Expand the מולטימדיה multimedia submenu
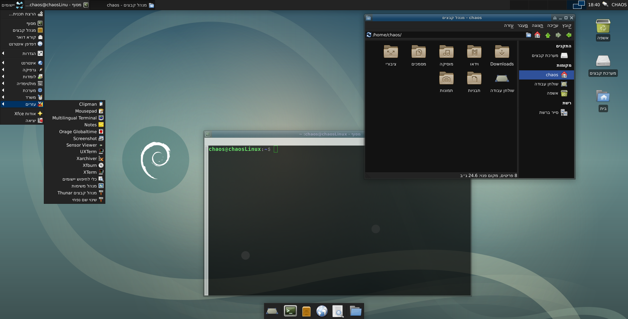Image resolution: width=628 pixels, height=319 pixels. tap(23, 83)
